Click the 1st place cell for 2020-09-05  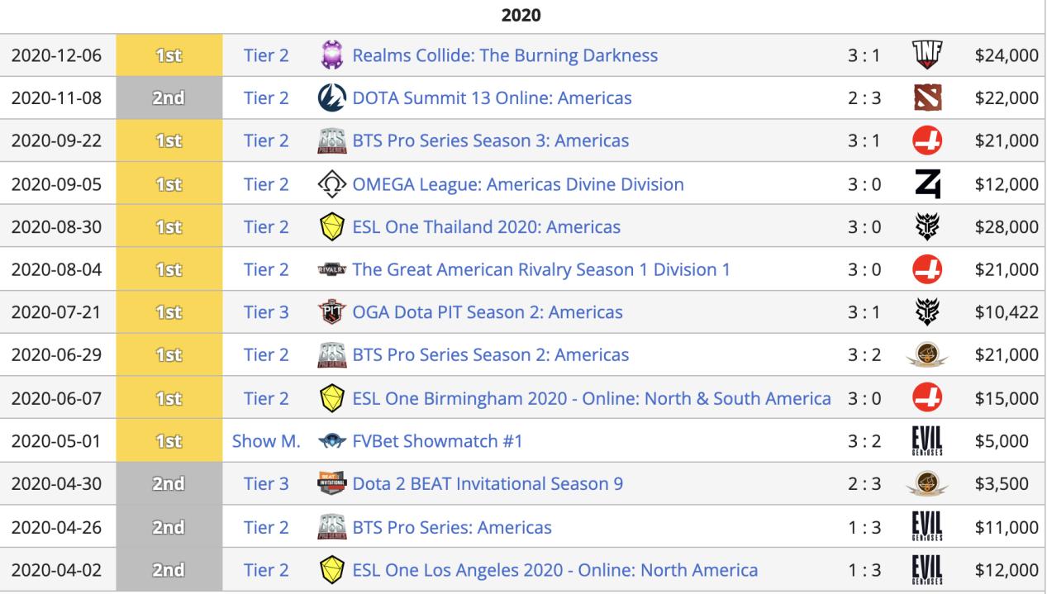pos(169,184)
